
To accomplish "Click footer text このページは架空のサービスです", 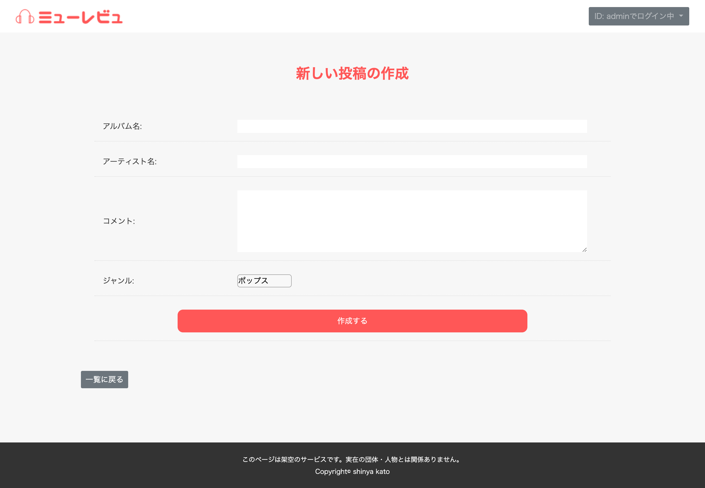I will pyautogui.click(x=292, y=459).
